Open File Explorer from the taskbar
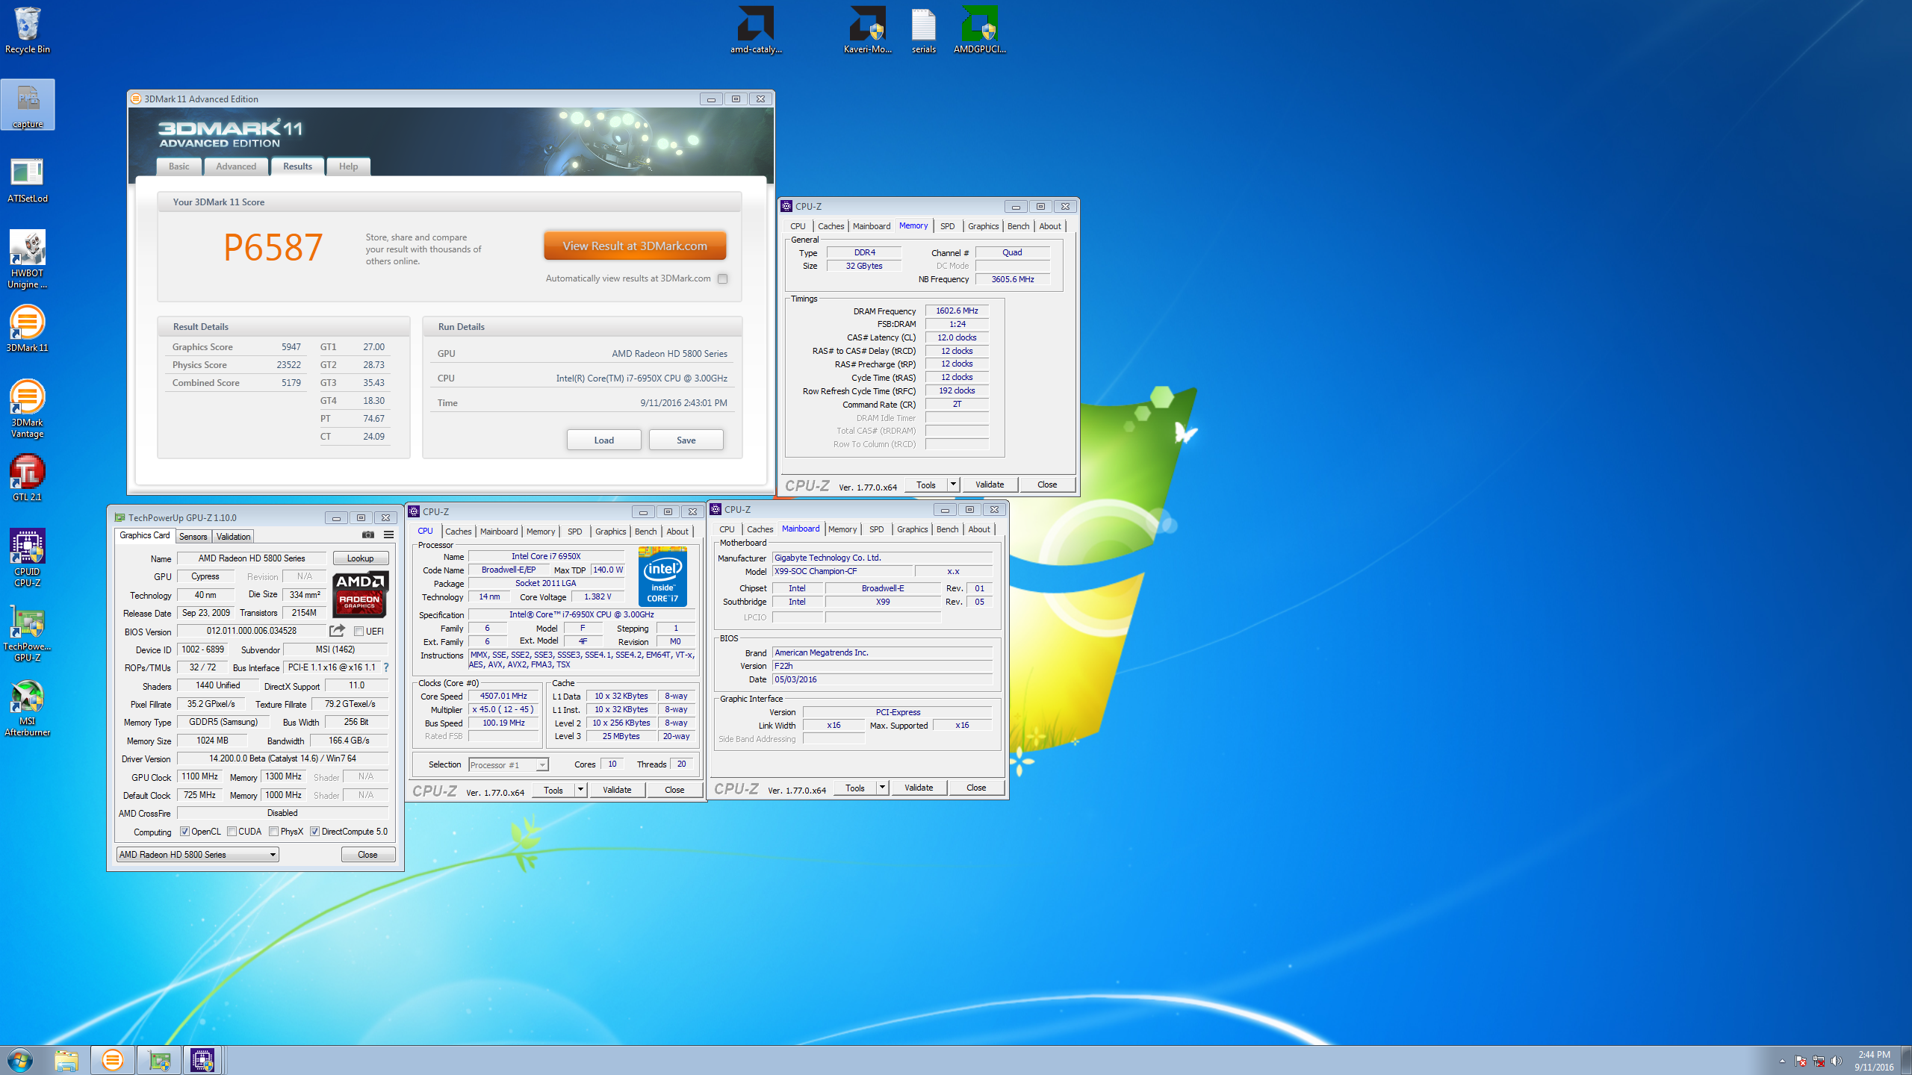 (66, 1060)
